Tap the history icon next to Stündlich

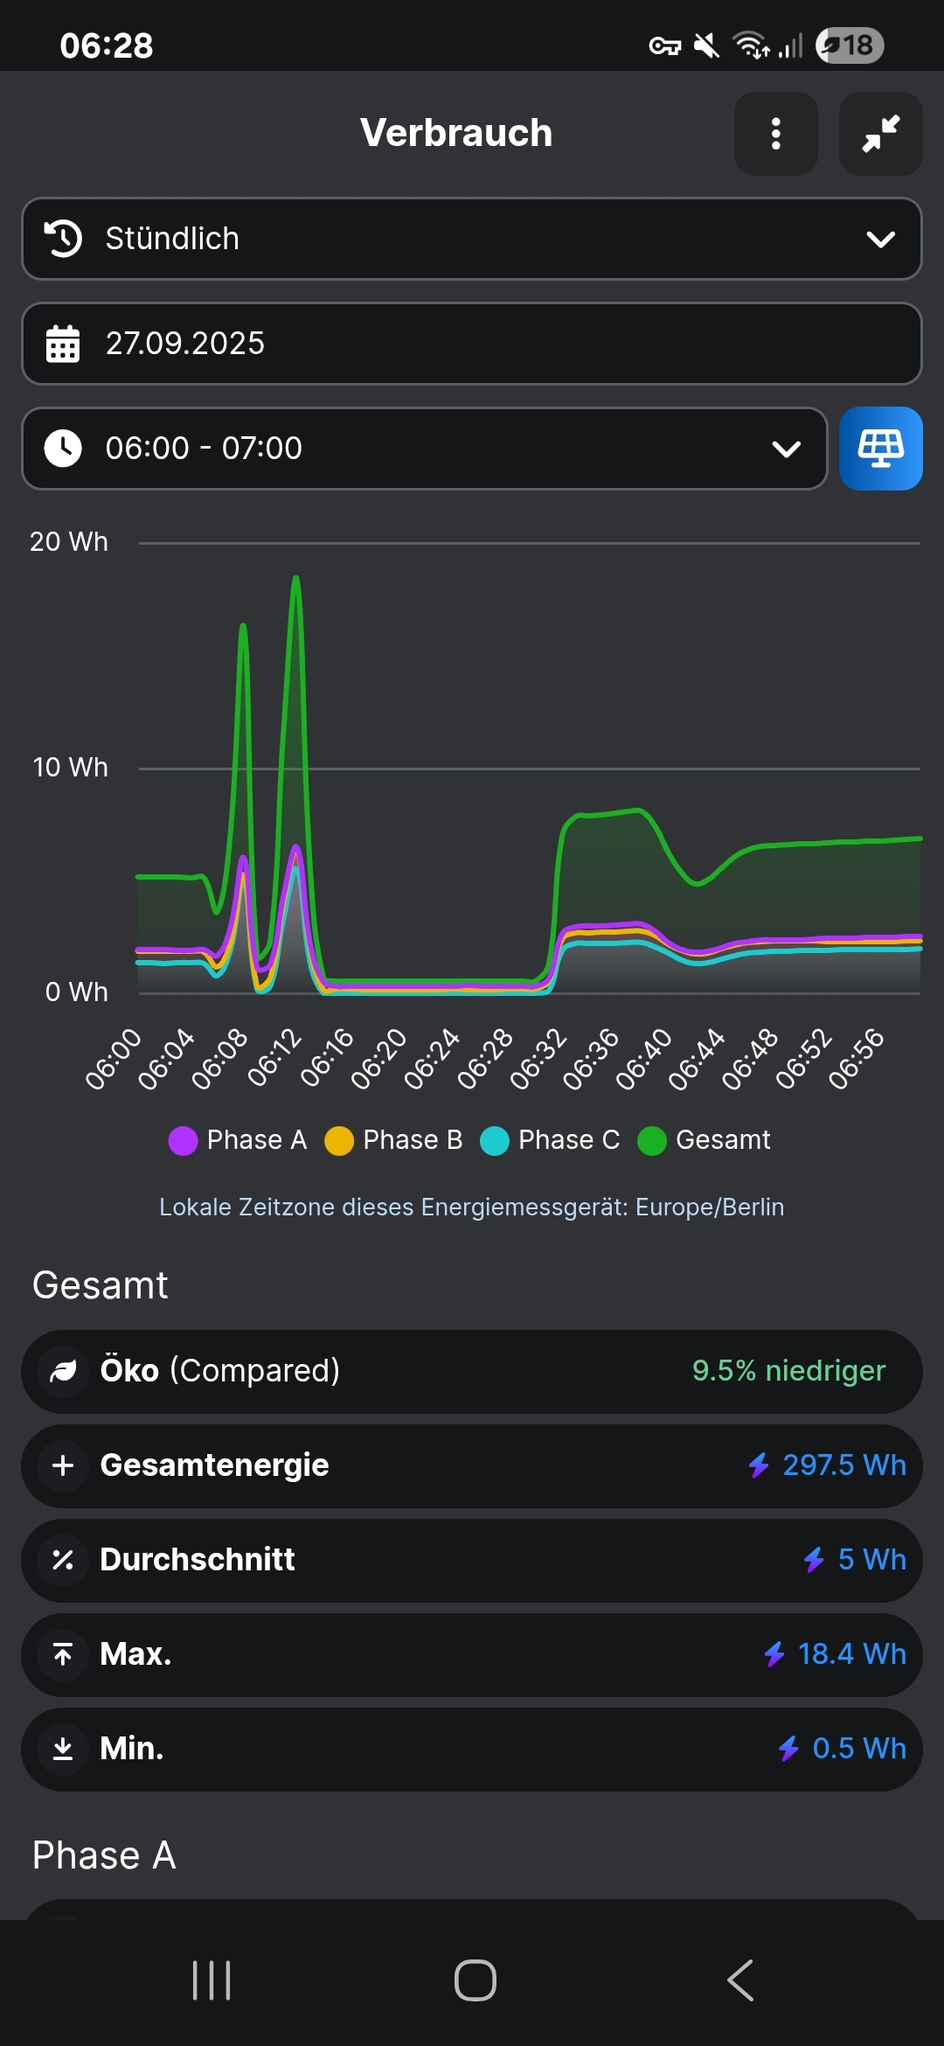(x=63, y=239)
